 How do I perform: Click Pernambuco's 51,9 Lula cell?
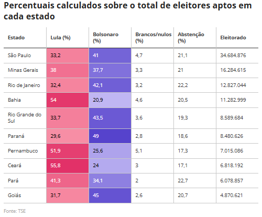tap(68, 151)
